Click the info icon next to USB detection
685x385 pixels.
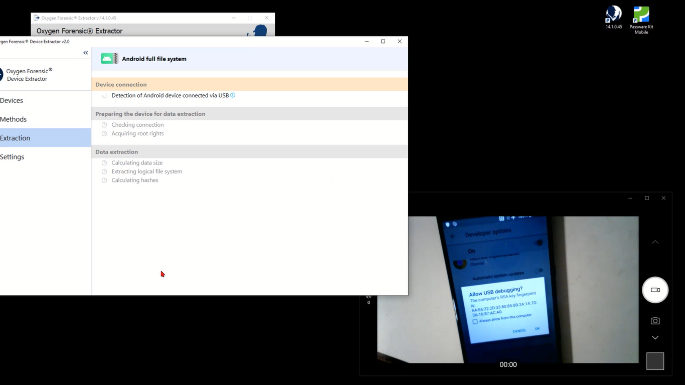pos(233,95)
